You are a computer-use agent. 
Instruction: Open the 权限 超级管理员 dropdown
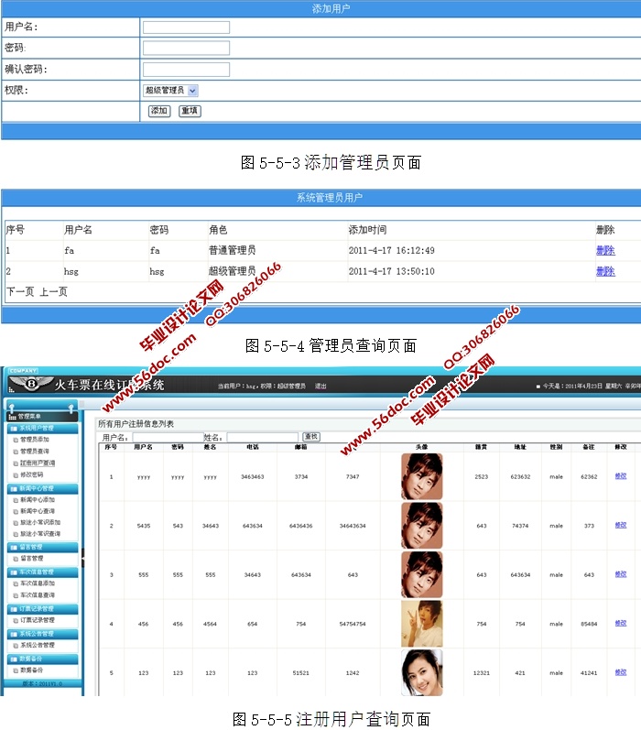click(x=171, y=91)
